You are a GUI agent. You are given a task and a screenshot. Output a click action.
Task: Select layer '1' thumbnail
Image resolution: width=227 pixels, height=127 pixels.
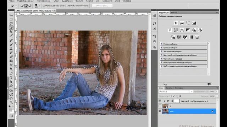tap(165, 106)
